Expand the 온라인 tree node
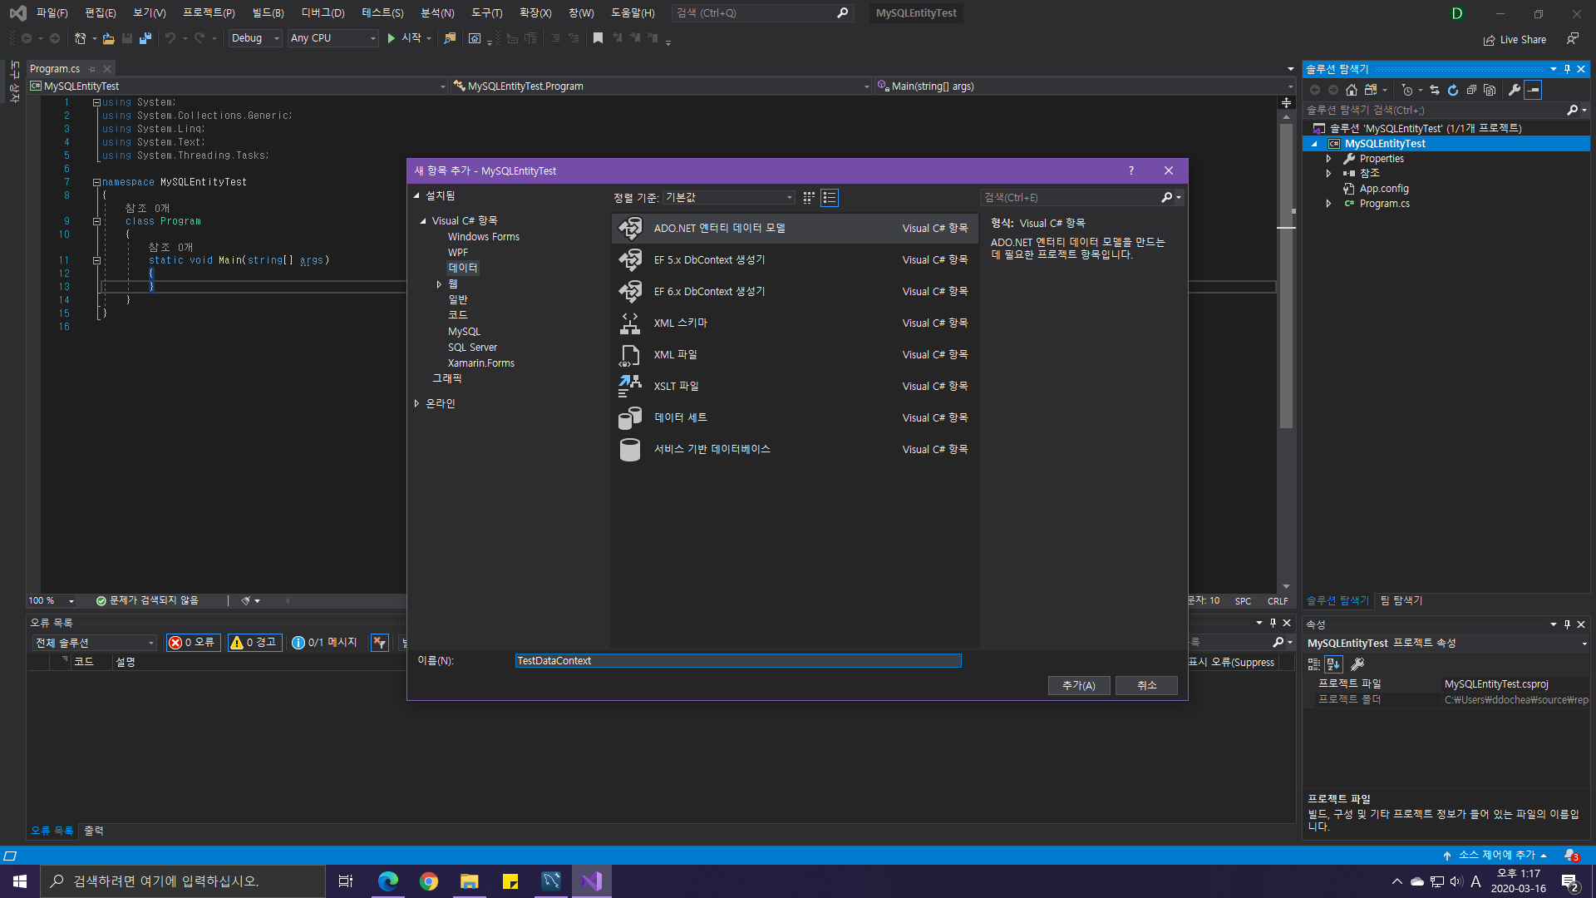1596x898 pixels. coord(416,403)
